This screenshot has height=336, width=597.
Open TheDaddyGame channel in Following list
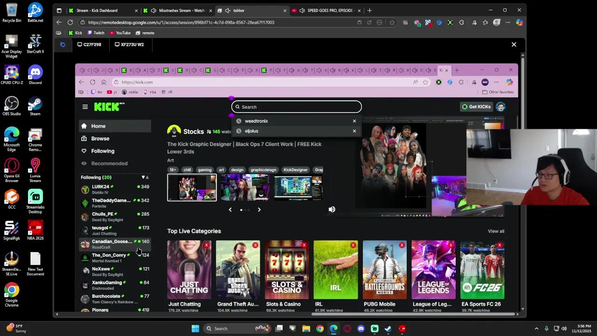115,203
